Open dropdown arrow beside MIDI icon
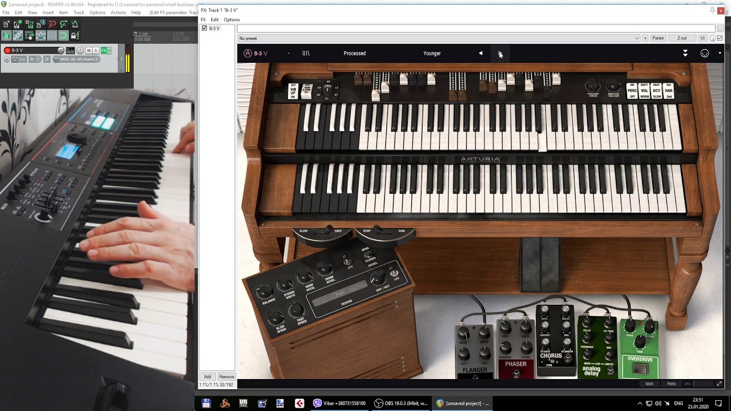Image resolution: width=731 pixels, height=411 pixels. (720, 53)
